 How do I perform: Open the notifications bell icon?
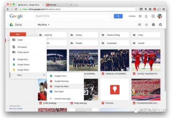click(x=146, y=16)
